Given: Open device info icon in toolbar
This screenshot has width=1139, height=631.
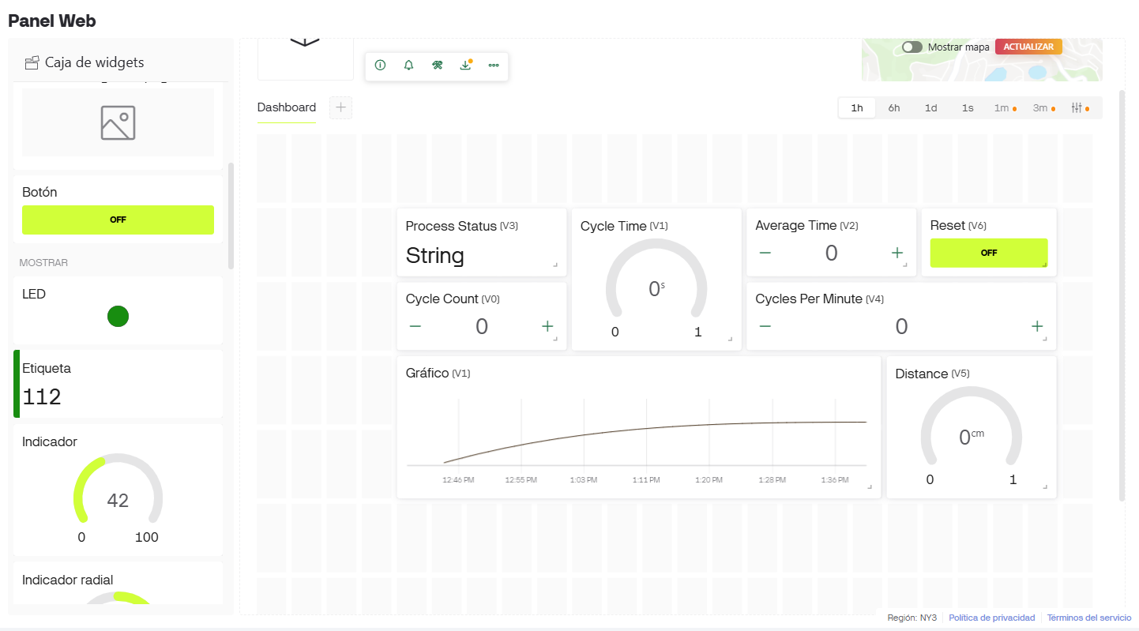Looking at the screenshot, I should coord(380,66).
